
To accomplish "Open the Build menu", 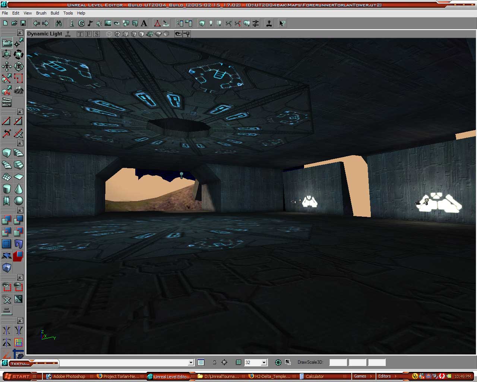I will (x=55, y=13).
